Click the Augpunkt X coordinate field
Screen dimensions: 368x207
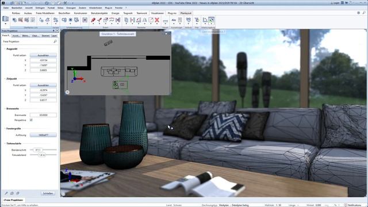[x=43, y=60]
